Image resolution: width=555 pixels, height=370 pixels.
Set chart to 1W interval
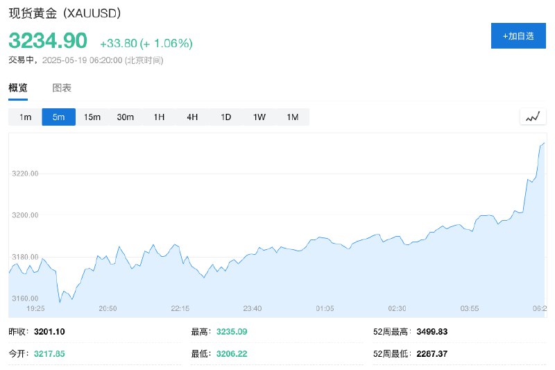tap(259, 117)
